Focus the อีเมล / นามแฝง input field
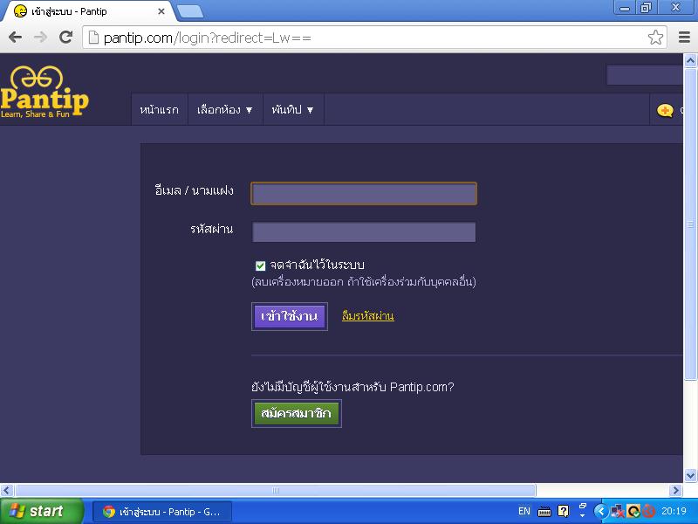The image size is (698, 524). click(364, 193)
